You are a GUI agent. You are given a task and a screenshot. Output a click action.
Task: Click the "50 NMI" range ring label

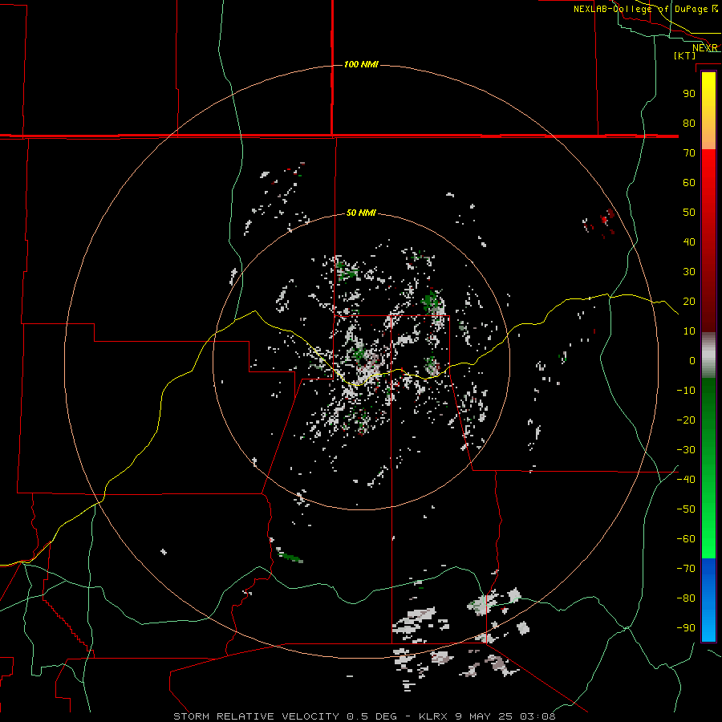(361, 213)
